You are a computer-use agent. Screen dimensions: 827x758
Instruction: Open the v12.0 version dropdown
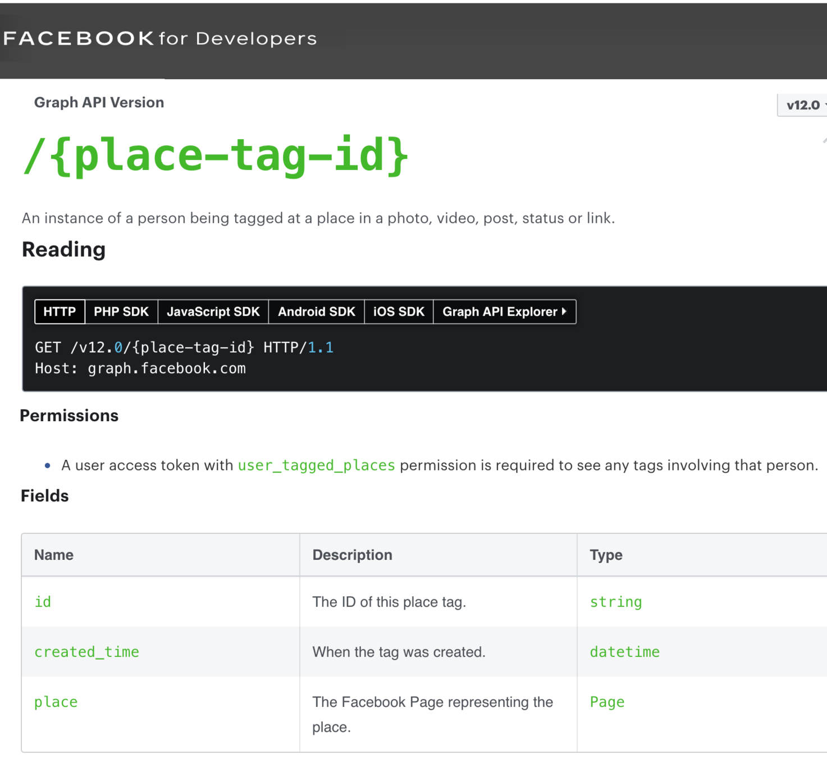click(x=803, y=105)
